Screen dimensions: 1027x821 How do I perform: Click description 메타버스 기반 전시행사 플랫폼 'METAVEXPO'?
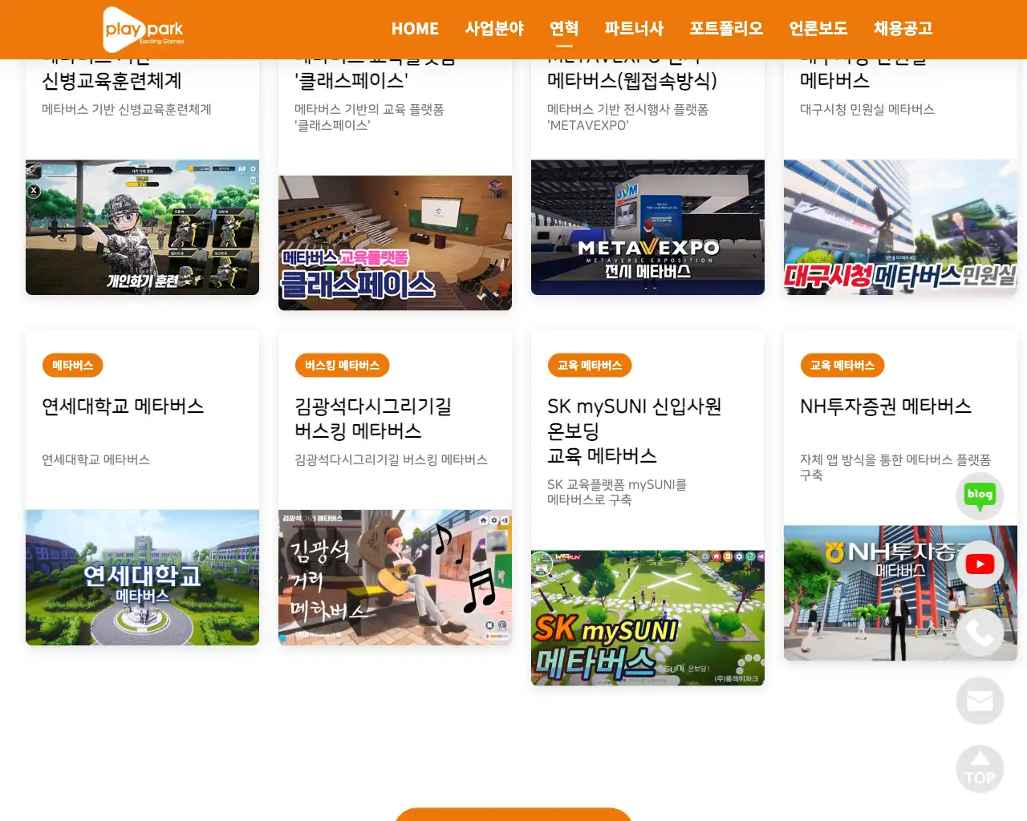click(x=627, y=118)
